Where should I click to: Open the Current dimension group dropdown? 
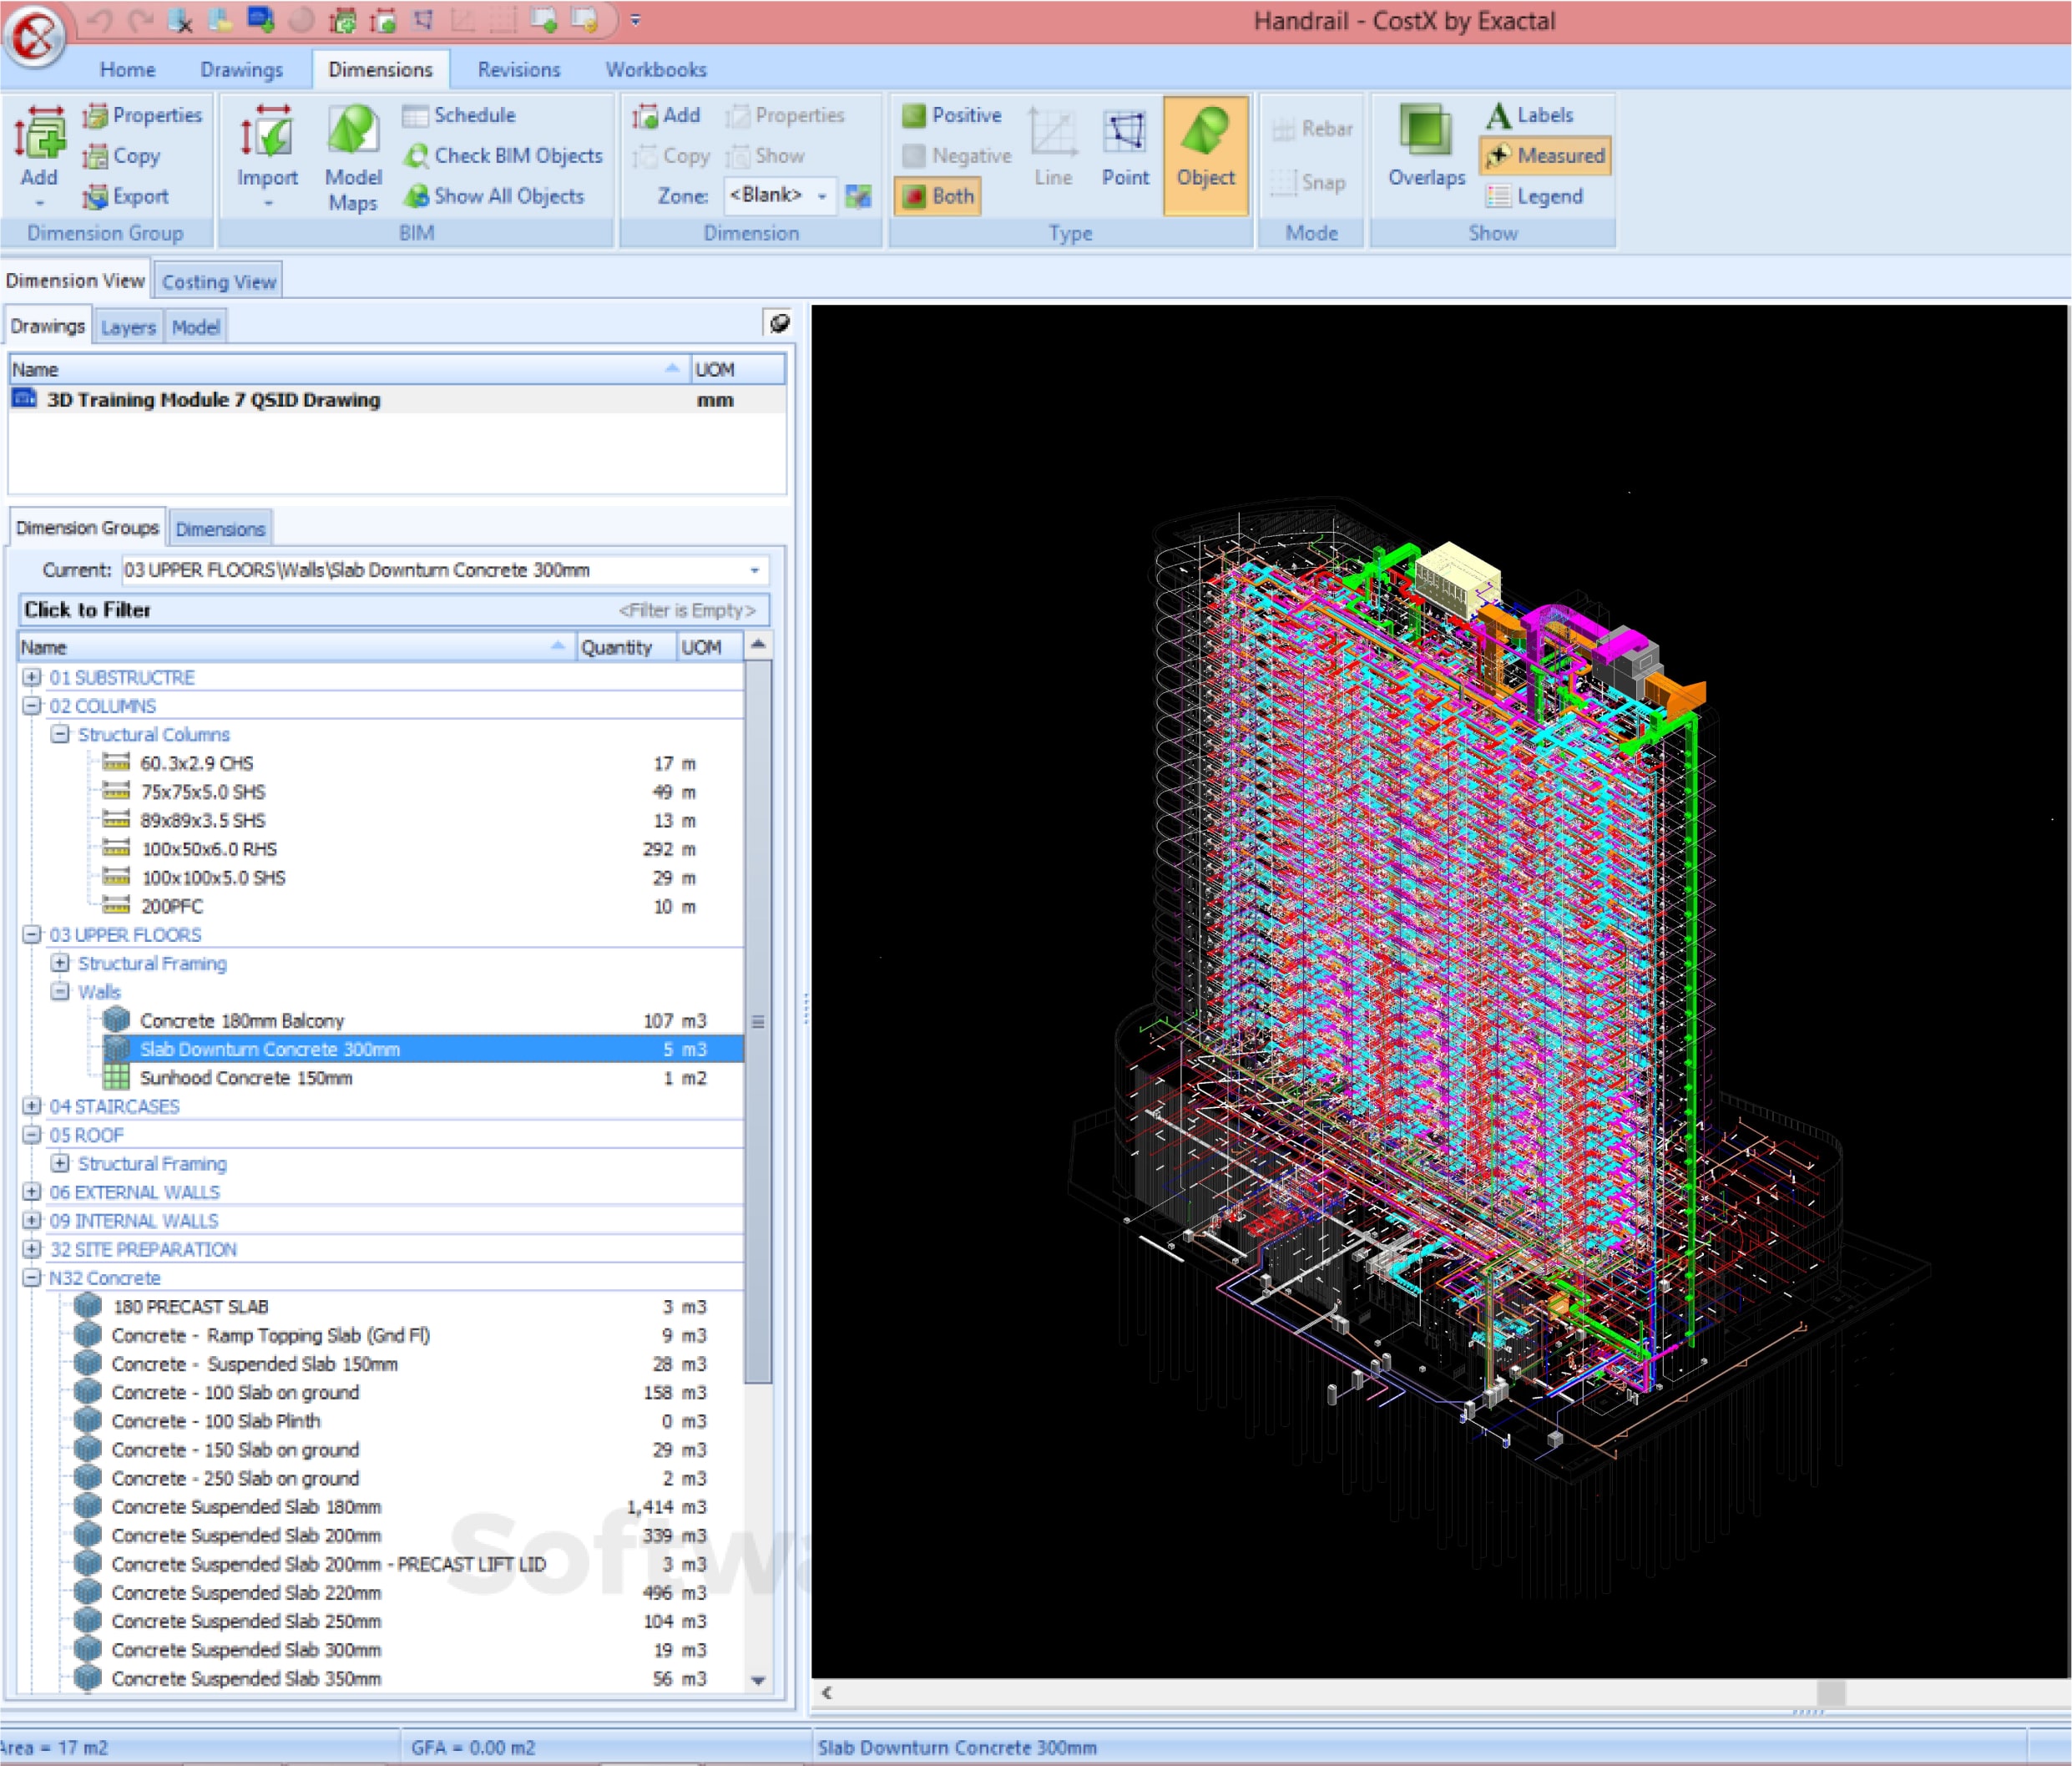(755, 570)
